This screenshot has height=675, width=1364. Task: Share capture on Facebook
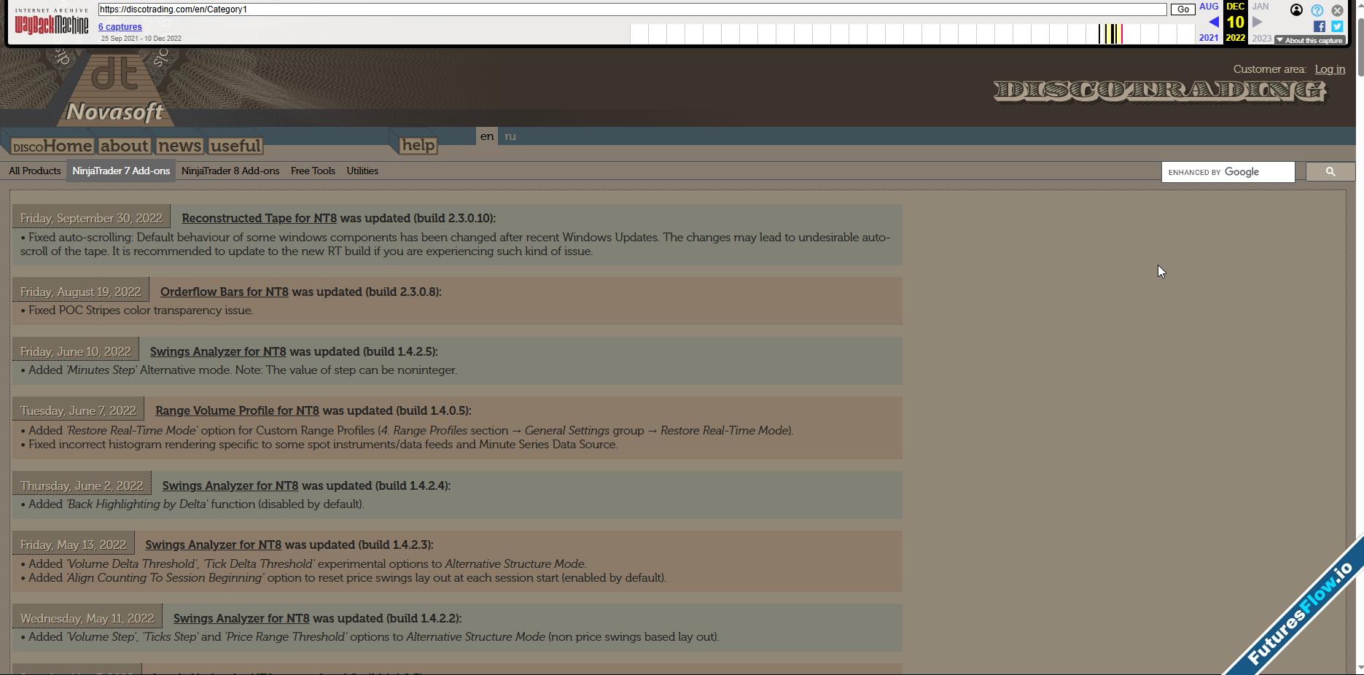(1319, 26)
